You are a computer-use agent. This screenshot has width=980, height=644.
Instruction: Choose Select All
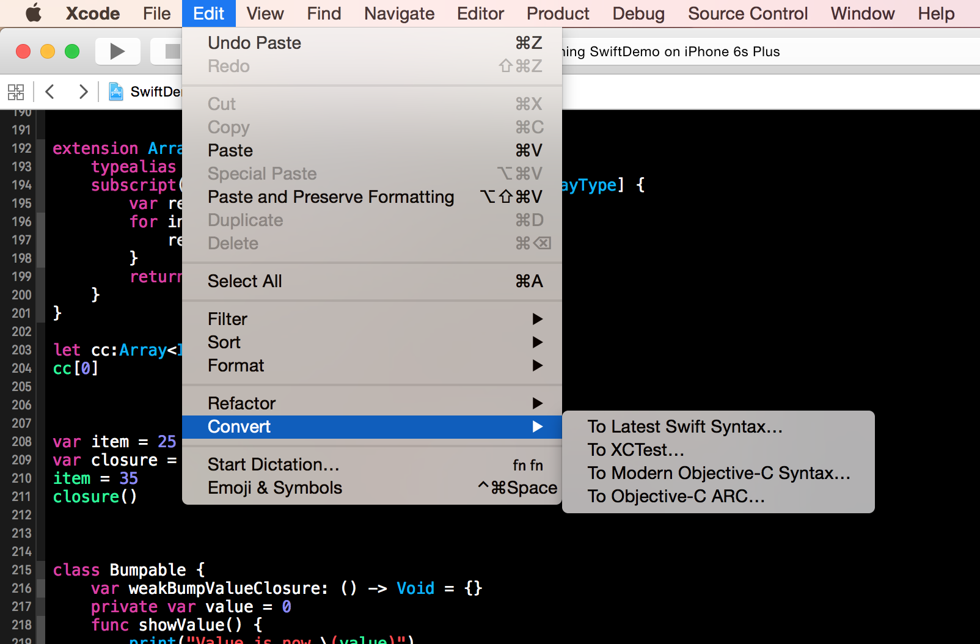point(372,281)
